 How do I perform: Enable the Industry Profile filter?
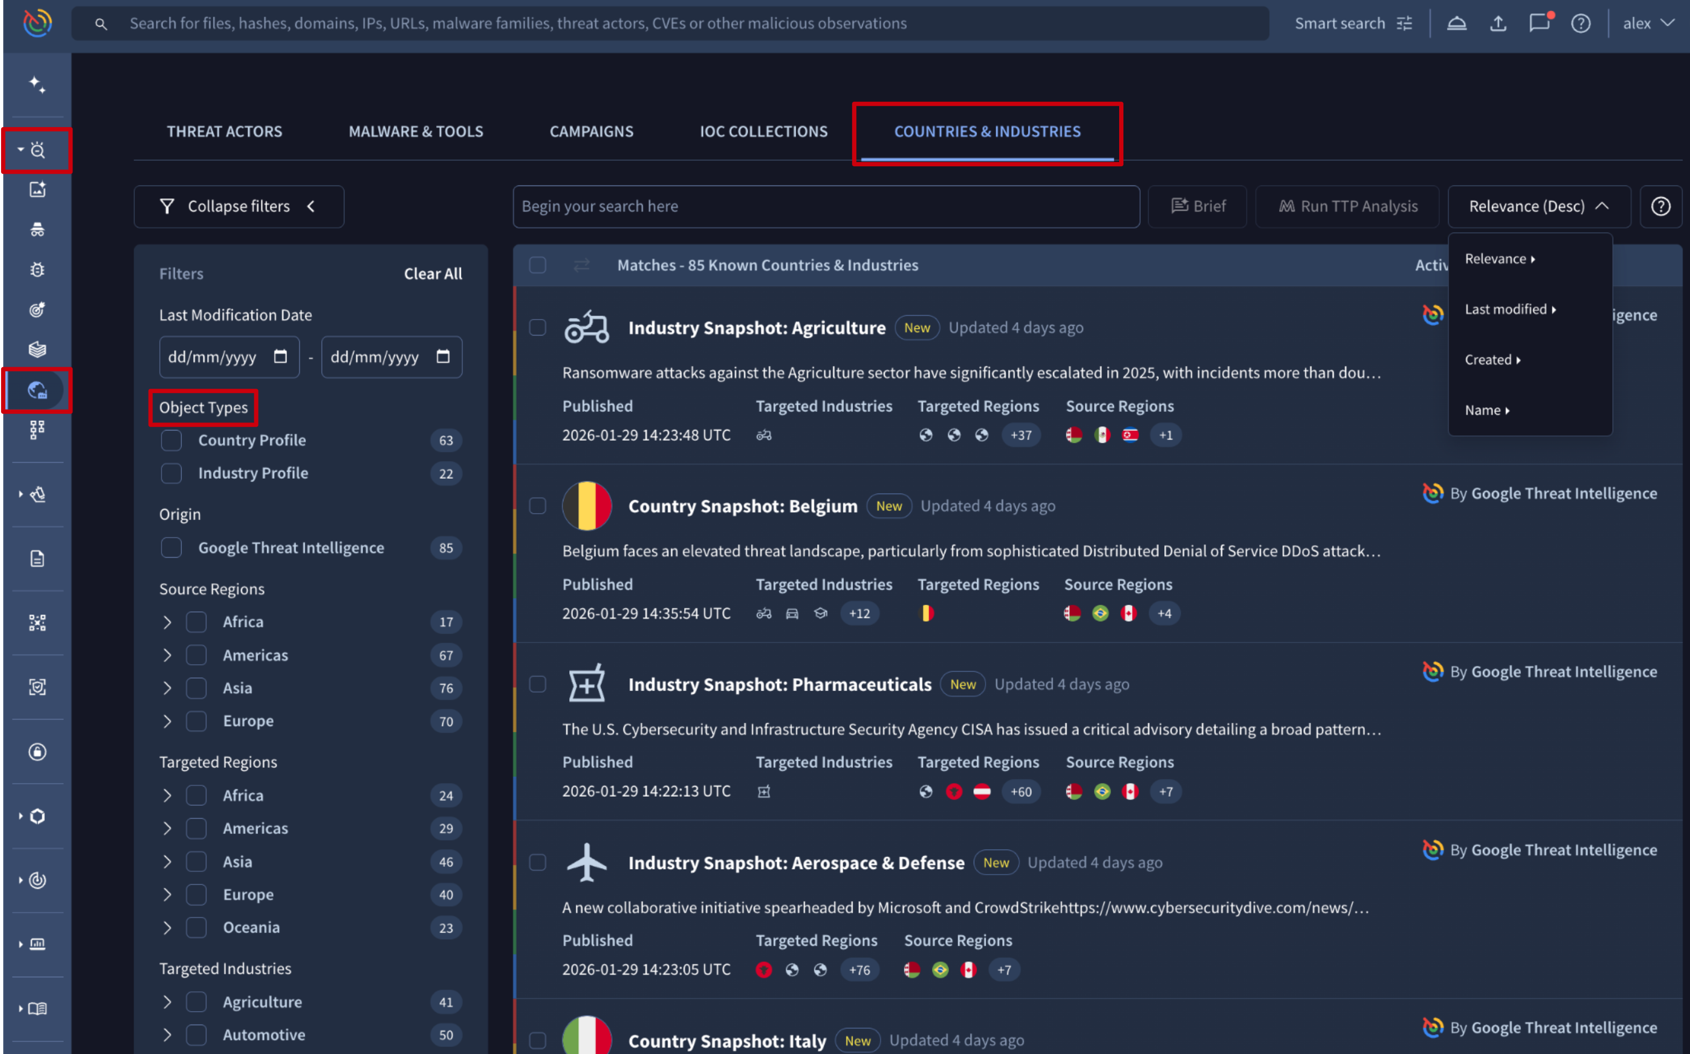click(172, 473)
